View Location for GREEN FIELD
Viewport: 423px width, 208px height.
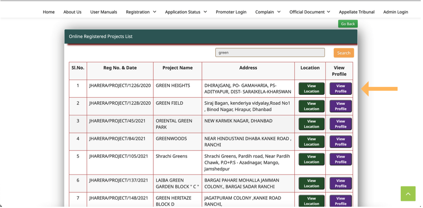[x=311, y=106]
